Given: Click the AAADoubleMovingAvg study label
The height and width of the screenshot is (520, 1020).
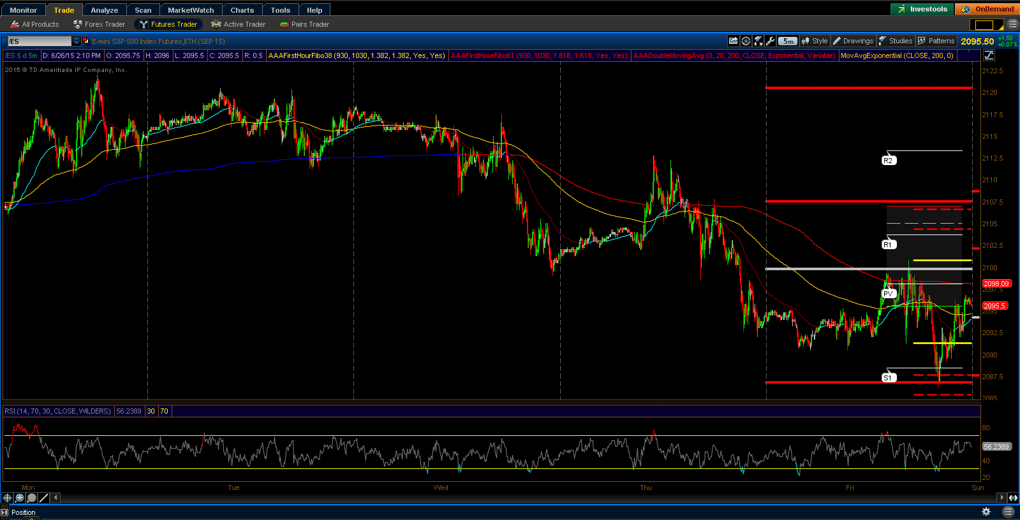Looking at the screenshot, I should click(734, 55).
